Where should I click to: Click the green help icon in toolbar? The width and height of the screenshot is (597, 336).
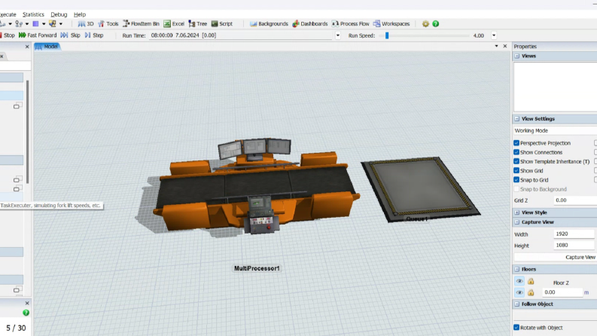coord(436,23)
